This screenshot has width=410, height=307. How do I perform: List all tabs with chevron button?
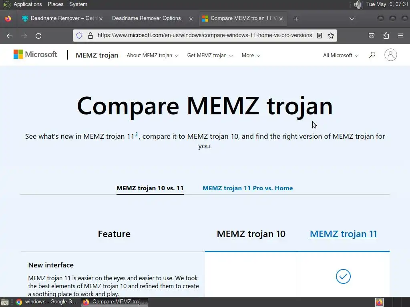click(352, 18)
